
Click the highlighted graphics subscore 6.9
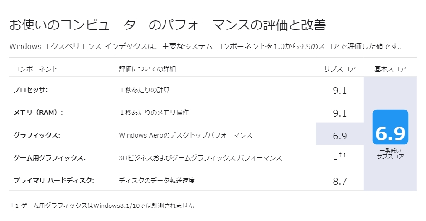pos(339,136)
